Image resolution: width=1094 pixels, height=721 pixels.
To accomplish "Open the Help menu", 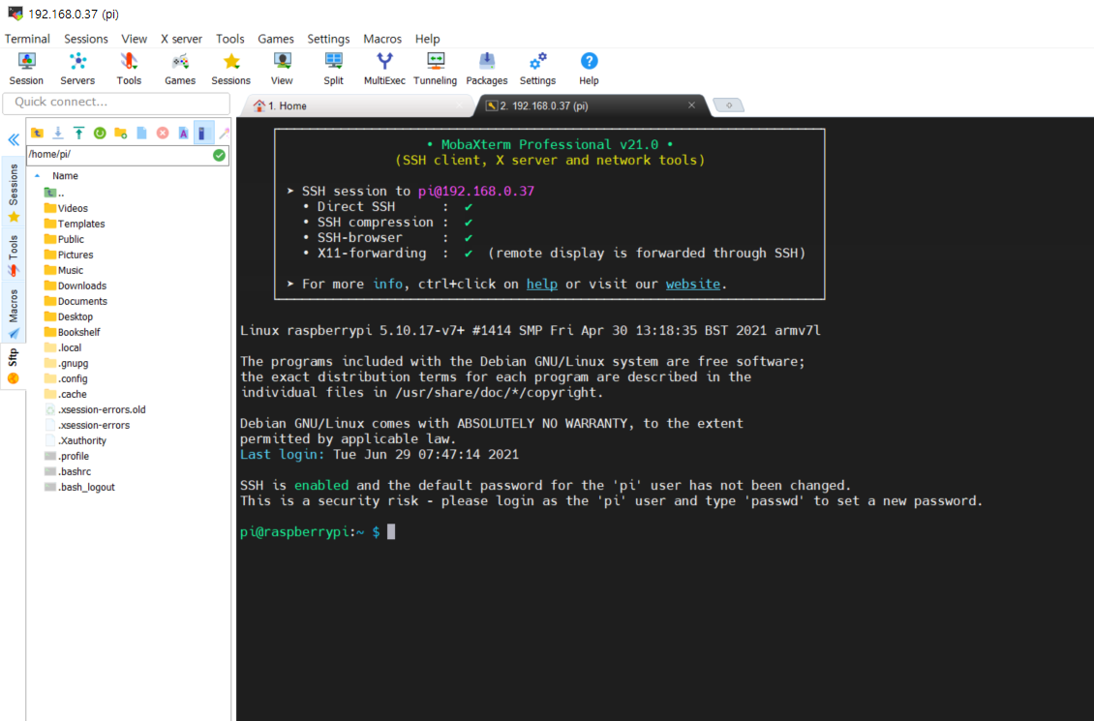I will [427, 39].
